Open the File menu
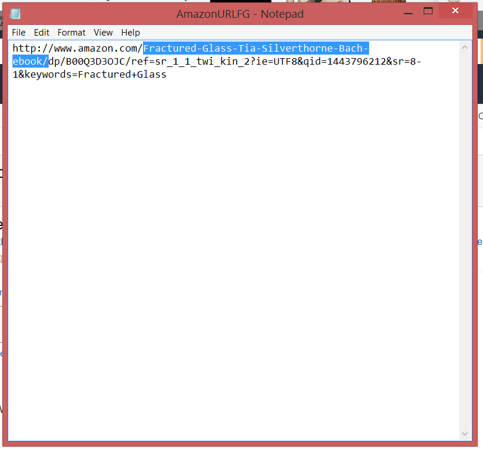The height and width of the screenshot is (449, 483). pos(18,33)
